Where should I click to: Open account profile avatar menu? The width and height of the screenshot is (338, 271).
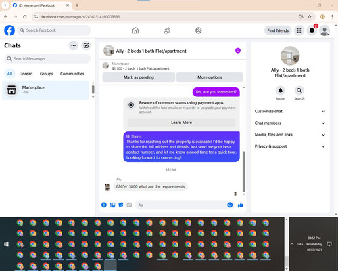point(324,30)
